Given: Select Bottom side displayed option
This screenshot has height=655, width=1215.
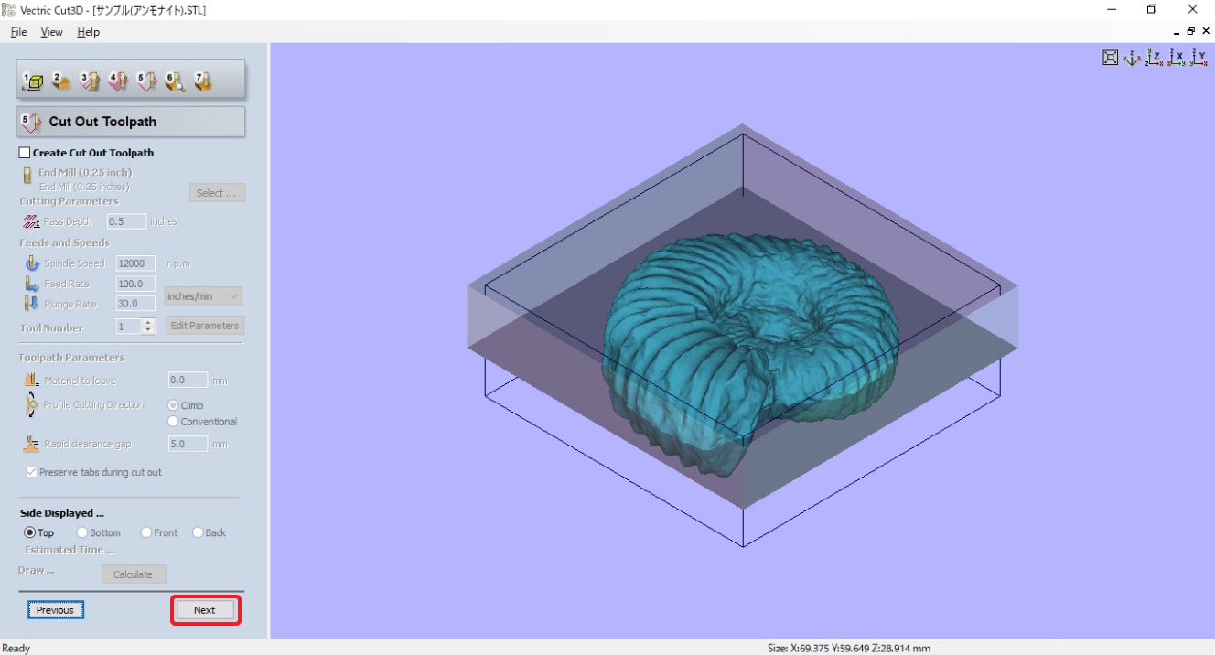Looking at the screenshot, I should [82, 532].
